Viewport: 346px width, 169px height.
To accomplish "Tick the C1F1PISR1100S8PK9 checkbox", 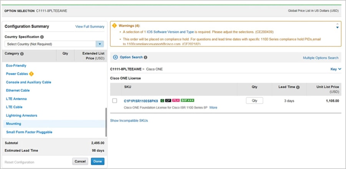I will [115, 101].
